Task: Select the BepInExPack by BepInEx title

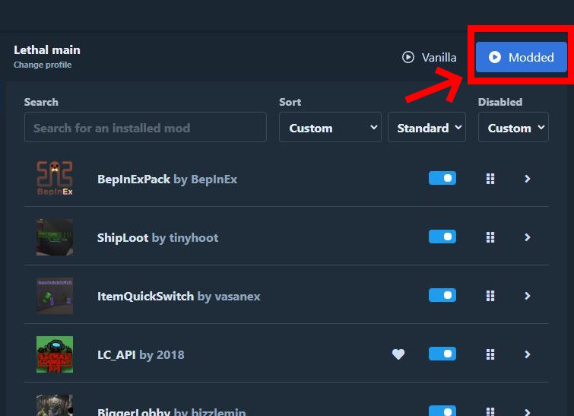Action: click(x=167, y=179)
